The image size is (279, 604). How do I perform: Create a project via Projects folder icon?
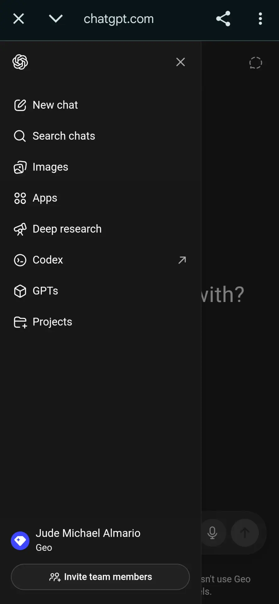point(20,322)
